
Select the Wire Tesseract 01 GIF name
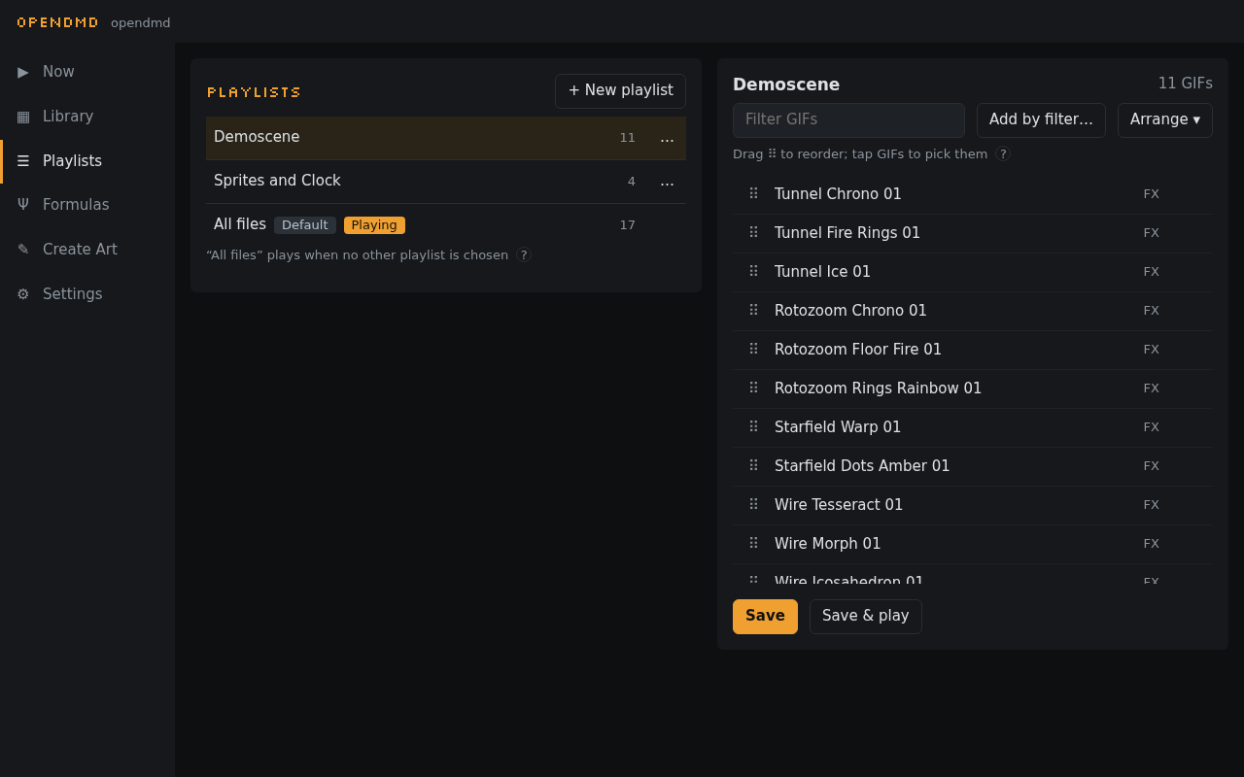839,505
